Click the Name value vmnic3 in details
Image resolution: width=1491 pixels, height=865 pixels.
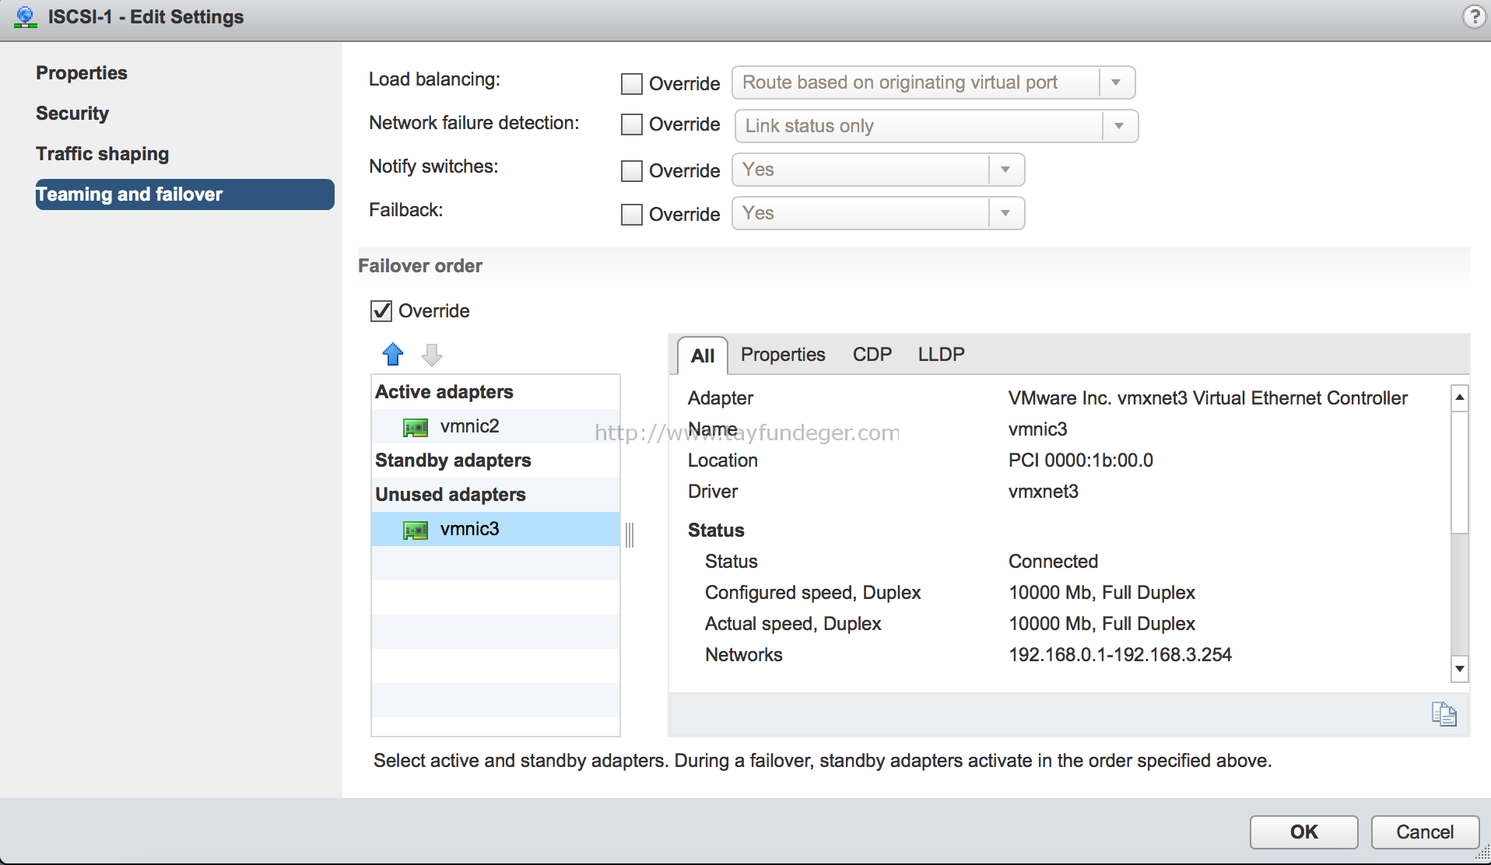1038,429
